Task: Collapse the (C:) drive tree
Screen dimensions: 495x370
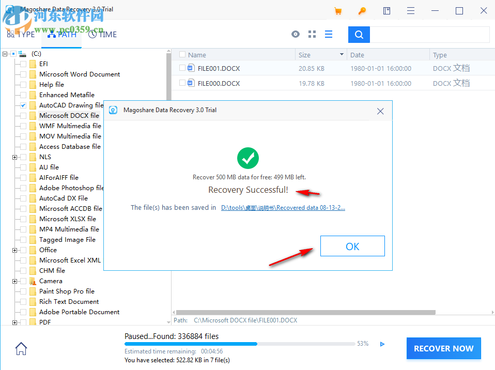Action: coord(5,53)
